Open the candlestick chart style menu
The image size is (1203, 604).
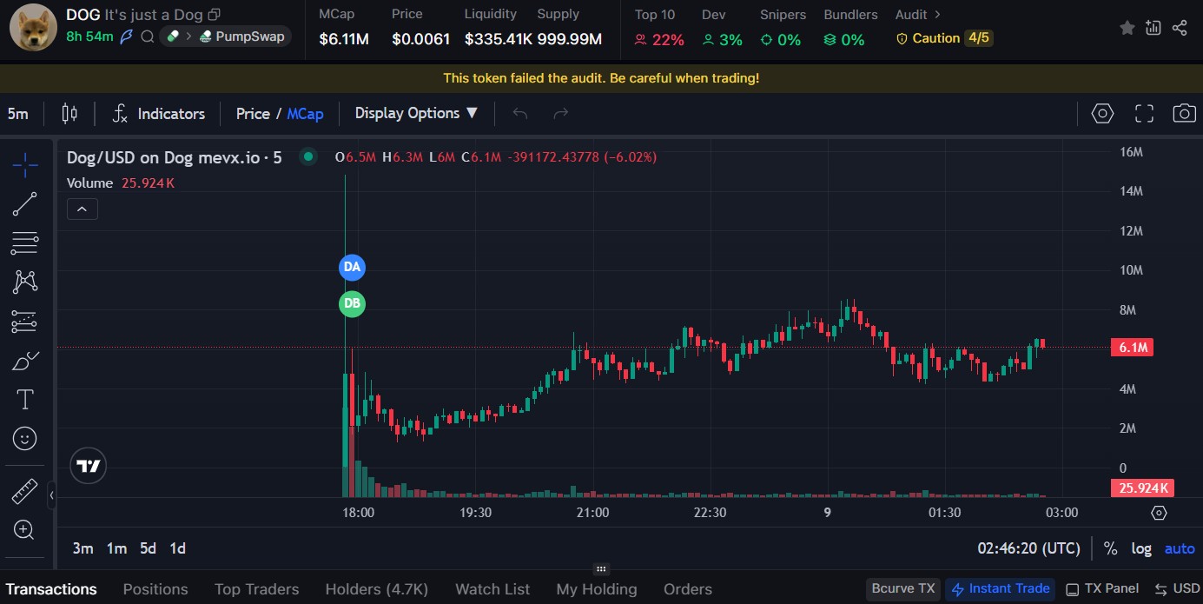[69, 114]
